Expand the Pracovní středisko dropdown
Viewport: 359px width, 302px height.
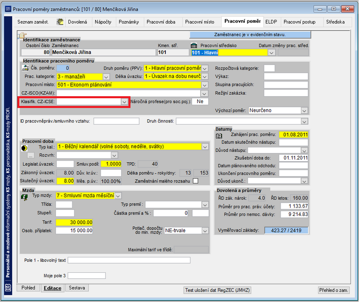click(272, 53)
